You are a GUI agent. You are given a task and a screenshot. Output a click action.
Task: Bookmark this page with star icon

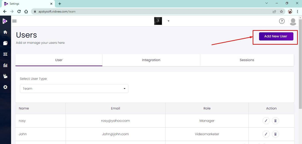281,12
